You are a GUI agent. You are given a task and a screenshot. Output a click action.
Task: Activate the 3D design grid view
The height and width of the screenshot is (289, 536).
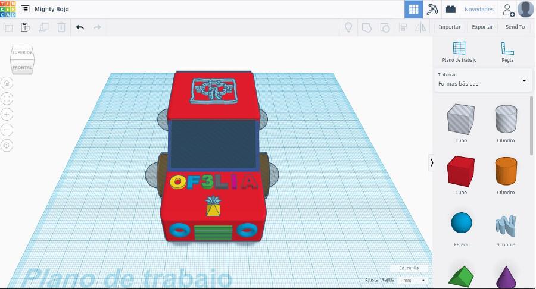[413, 10]
